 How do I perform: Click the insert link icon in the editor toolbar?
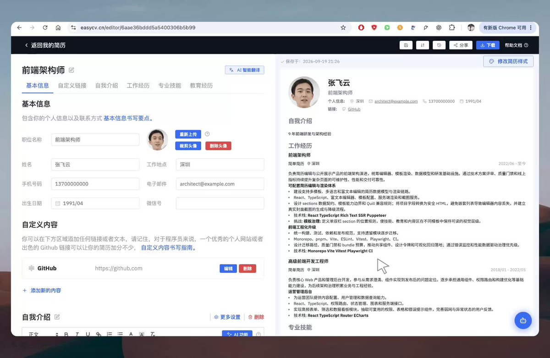click(x=99, y=334)
